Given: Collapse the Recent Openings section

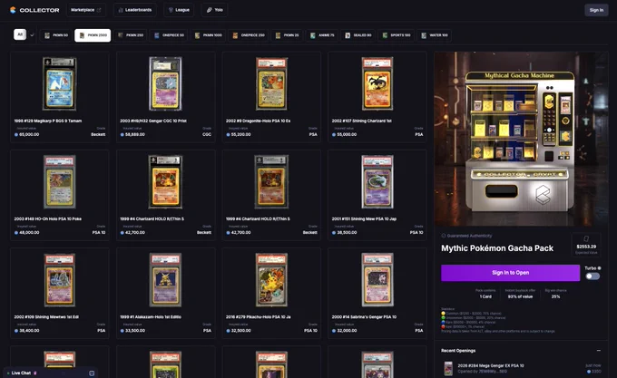Looking at the screenshot, I should pos(599,351).
